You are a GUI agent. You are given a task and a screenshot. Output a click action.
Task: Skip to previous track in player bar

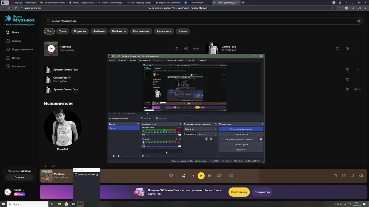click(x=193, y=176)
